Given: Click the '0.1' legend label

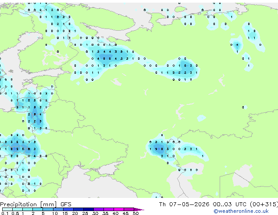Looking at the screenshot, I should click(5, 213).
